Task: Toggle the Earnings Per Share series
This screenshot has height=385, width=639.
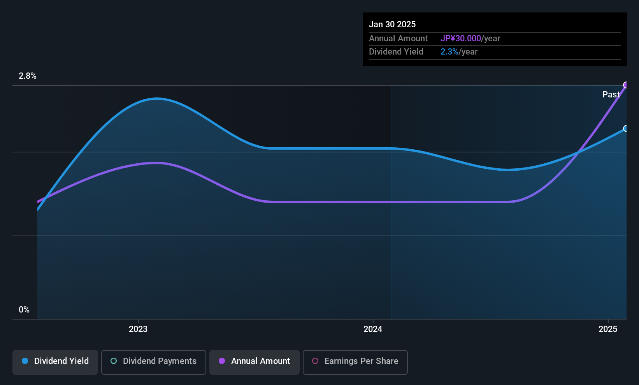Action: [x=355, y=362]
